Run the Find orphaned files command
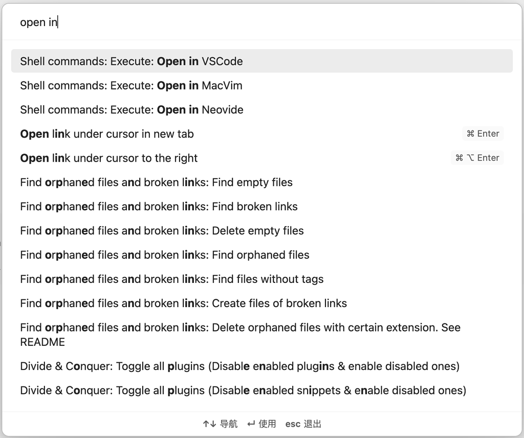This screenshot has height=438, width=524. (x=165, y=255)
